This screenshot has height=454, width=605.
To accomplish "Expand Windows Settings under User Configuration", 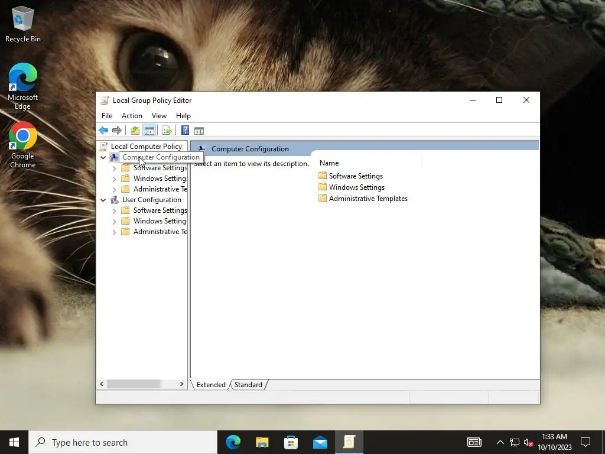I will [x=114, y=222].
